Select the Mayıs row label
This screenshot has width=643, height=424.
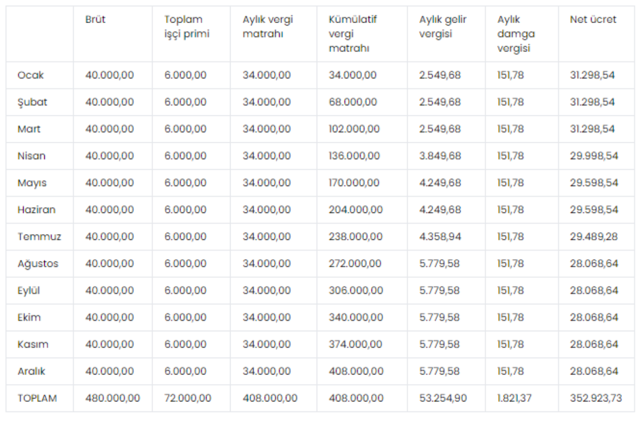click(x=32, y=183)
